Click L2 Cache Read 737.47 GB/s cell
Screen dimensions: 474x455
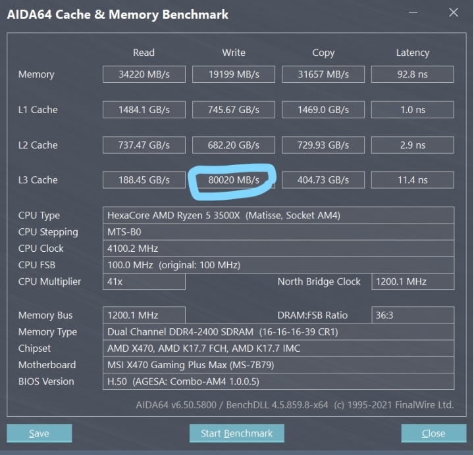144,145
